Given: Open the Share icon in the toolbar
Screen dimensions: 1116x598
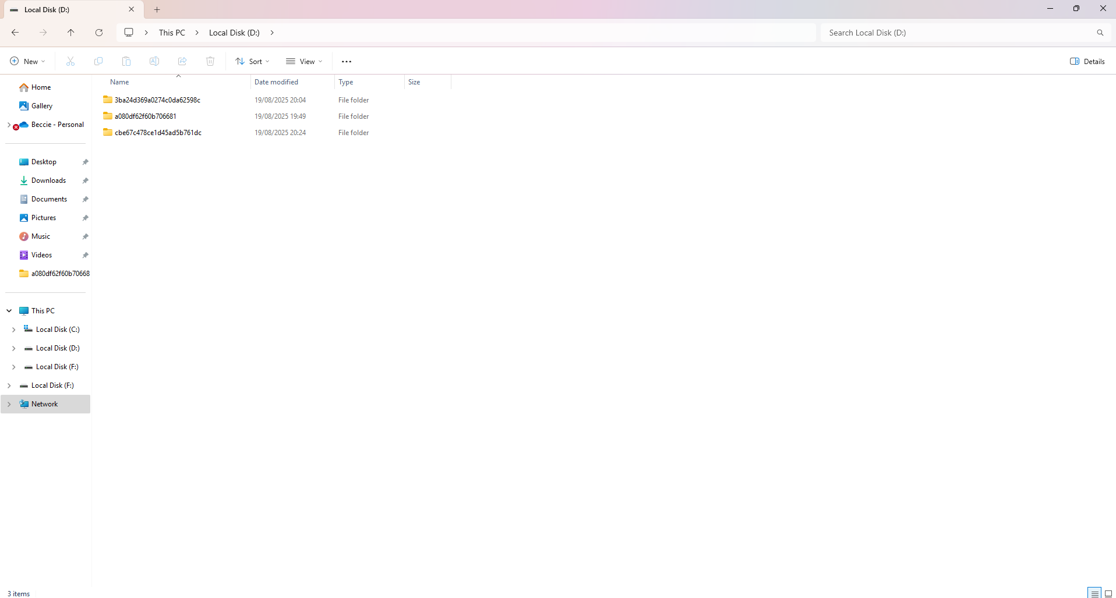Looking at the screenshot, I should 182,61.
